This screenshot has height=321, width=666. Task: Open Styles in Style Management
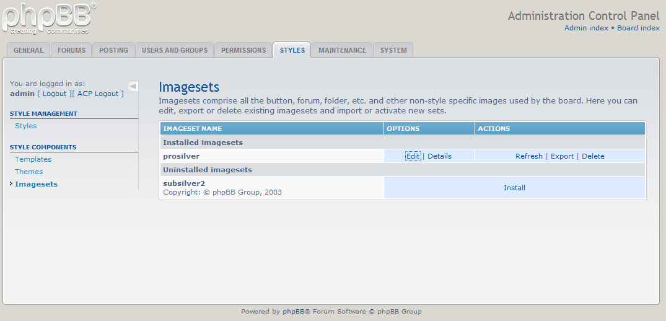[26, 126]
